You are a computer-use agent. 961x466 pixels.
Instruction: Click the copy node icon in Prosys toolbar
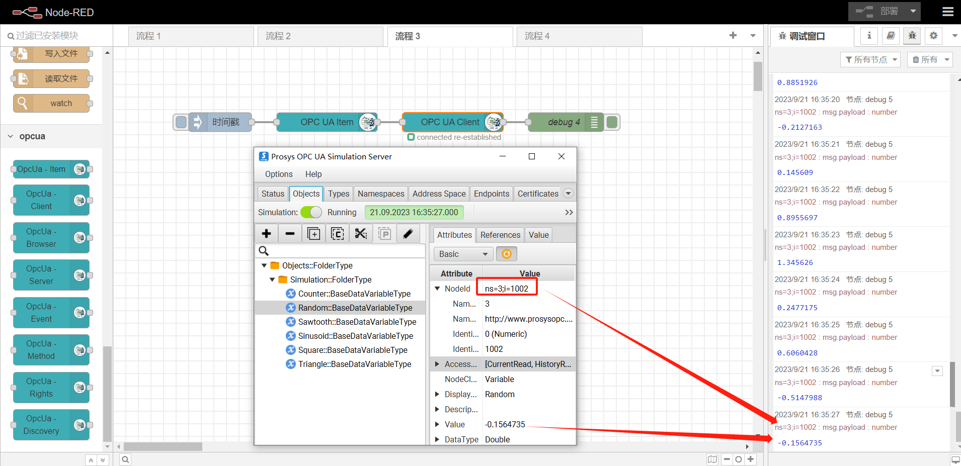pyautogui.click(x=337, y=234)
